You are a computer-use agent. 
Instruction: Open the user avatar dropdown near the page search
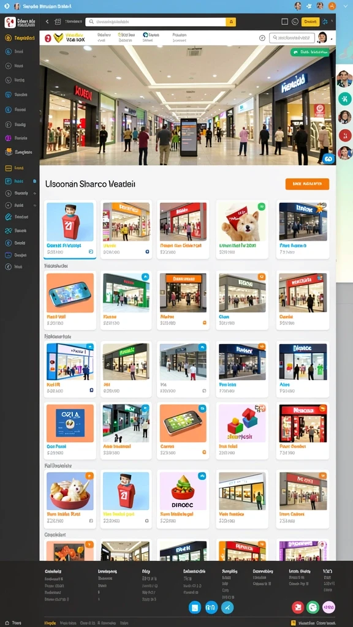(323, 38)
